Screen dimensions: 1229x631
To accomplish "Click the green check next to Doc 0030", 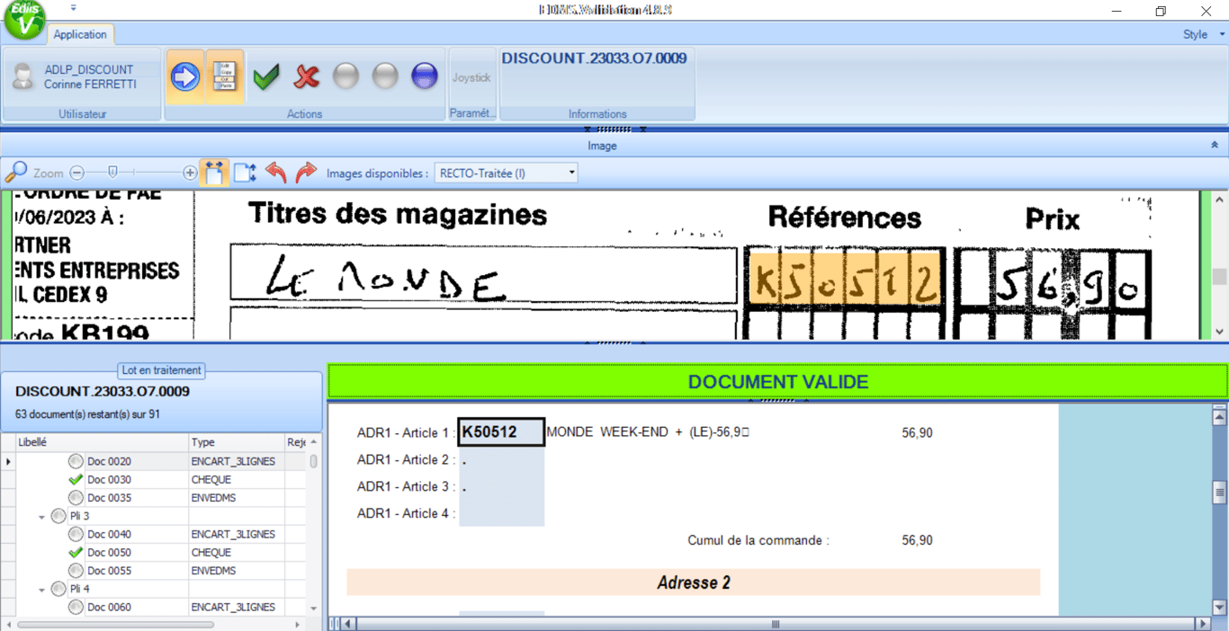I will tap(76, 479).
